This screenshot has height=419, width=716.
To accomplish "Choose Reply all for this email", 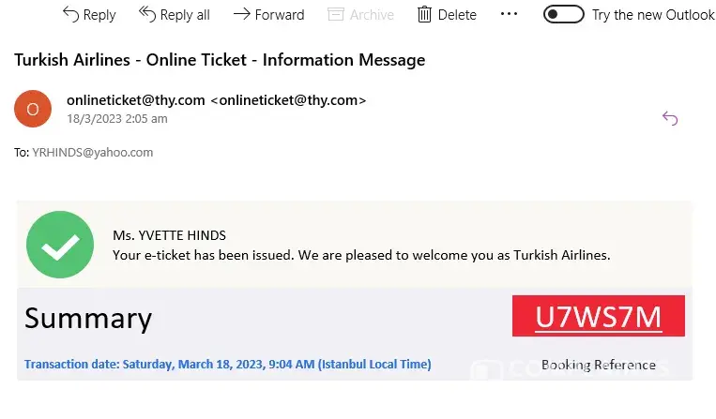I will (175, 15).
